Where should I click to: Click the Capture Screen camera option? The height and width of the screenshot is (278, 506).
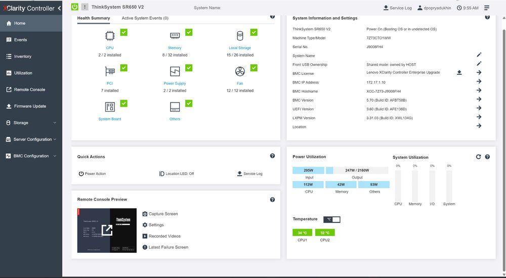160,214
